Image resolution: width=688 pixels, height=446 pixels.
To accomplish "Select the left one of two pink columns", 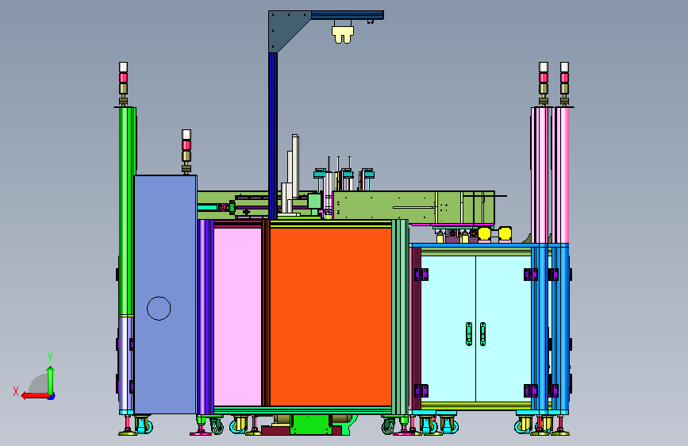I will coord(540,175).
